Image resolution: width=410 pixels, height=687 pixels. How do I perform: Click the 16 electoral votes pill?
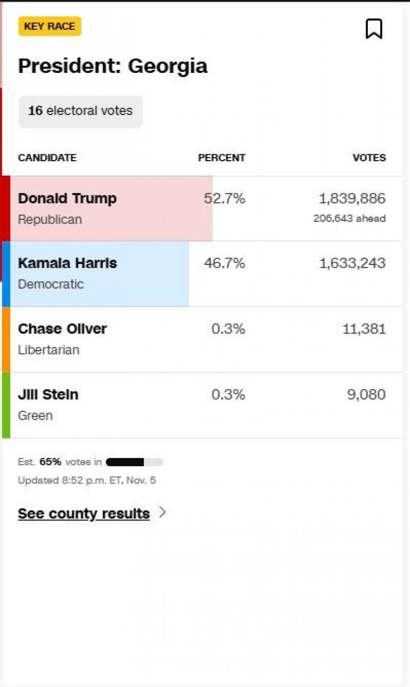click(x=80, y=111)
